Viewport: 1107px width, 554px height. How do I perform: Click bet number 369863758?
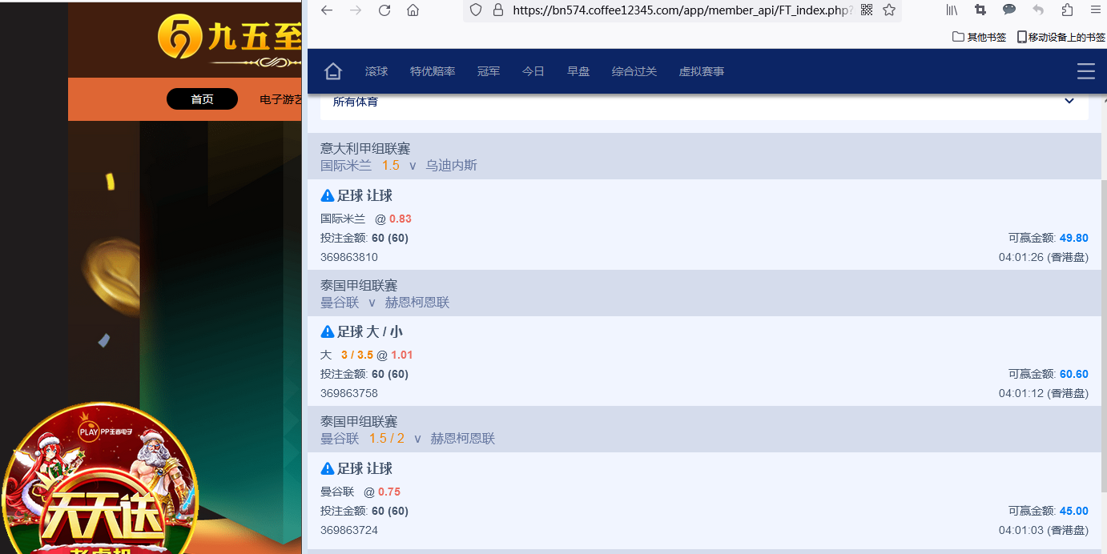pos(349,393)
